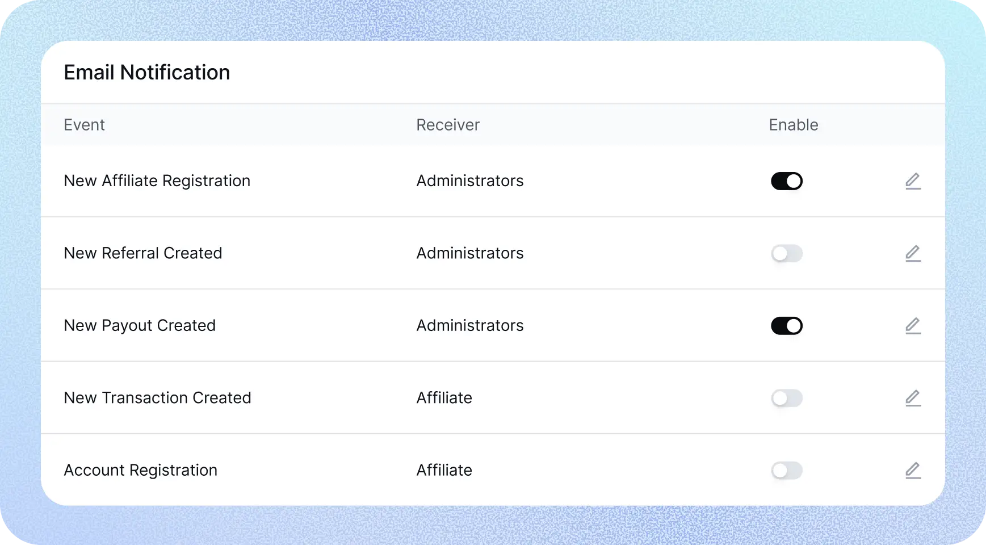Click the Email Notification heading

pyautogui.click(x=146, y=73)
